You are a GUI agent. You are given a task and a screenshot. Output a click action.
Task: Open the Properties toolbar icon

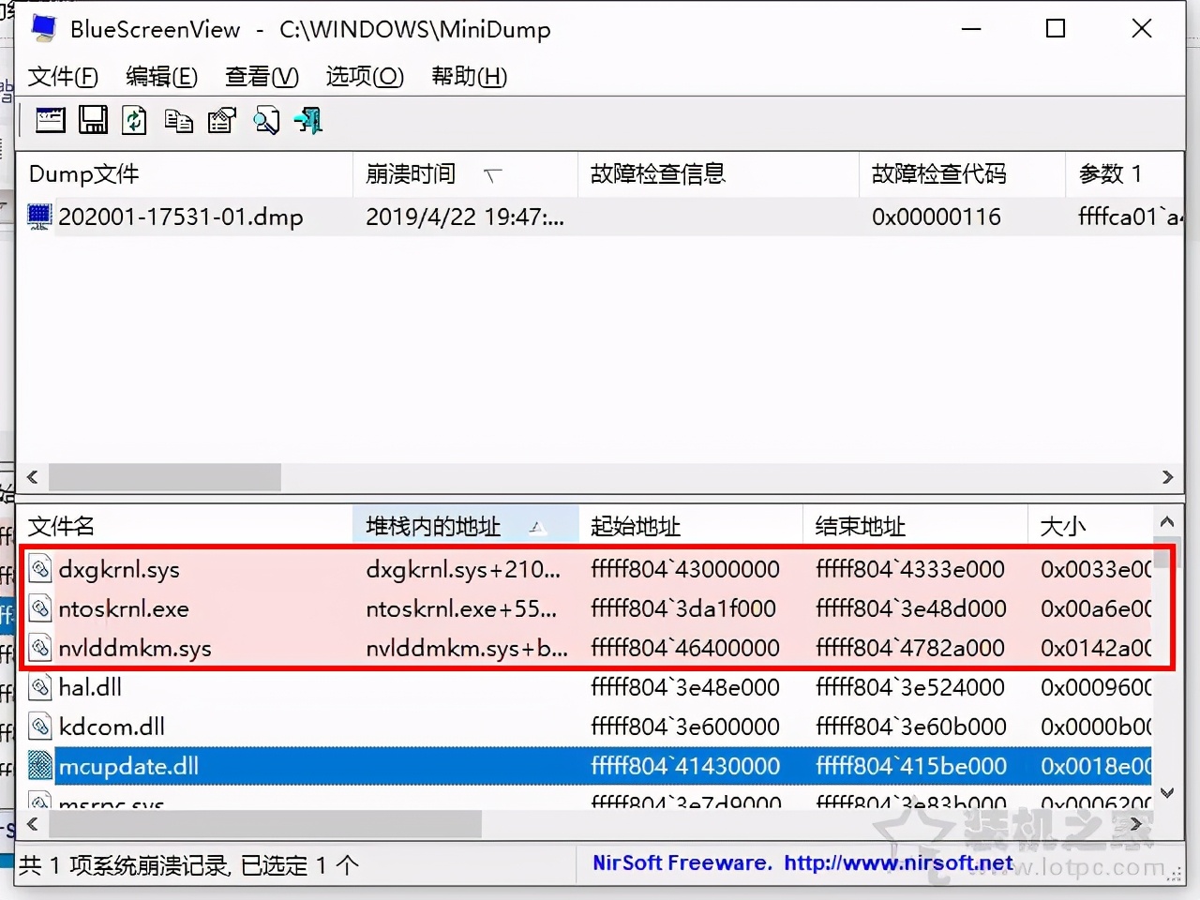tap(221, 120)
